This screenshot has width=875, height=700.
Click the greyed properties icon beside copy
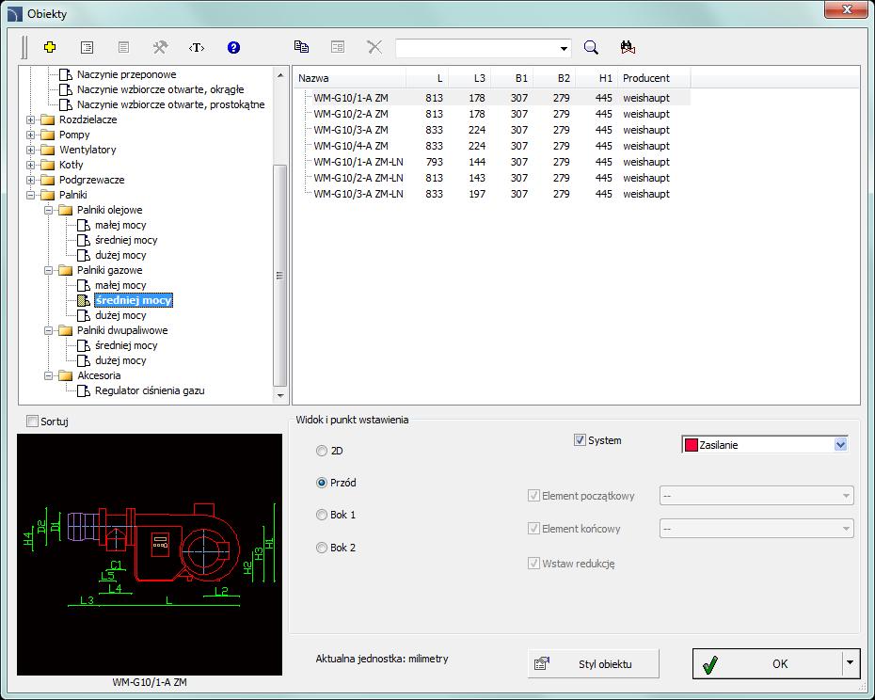[x=338, y=47]
